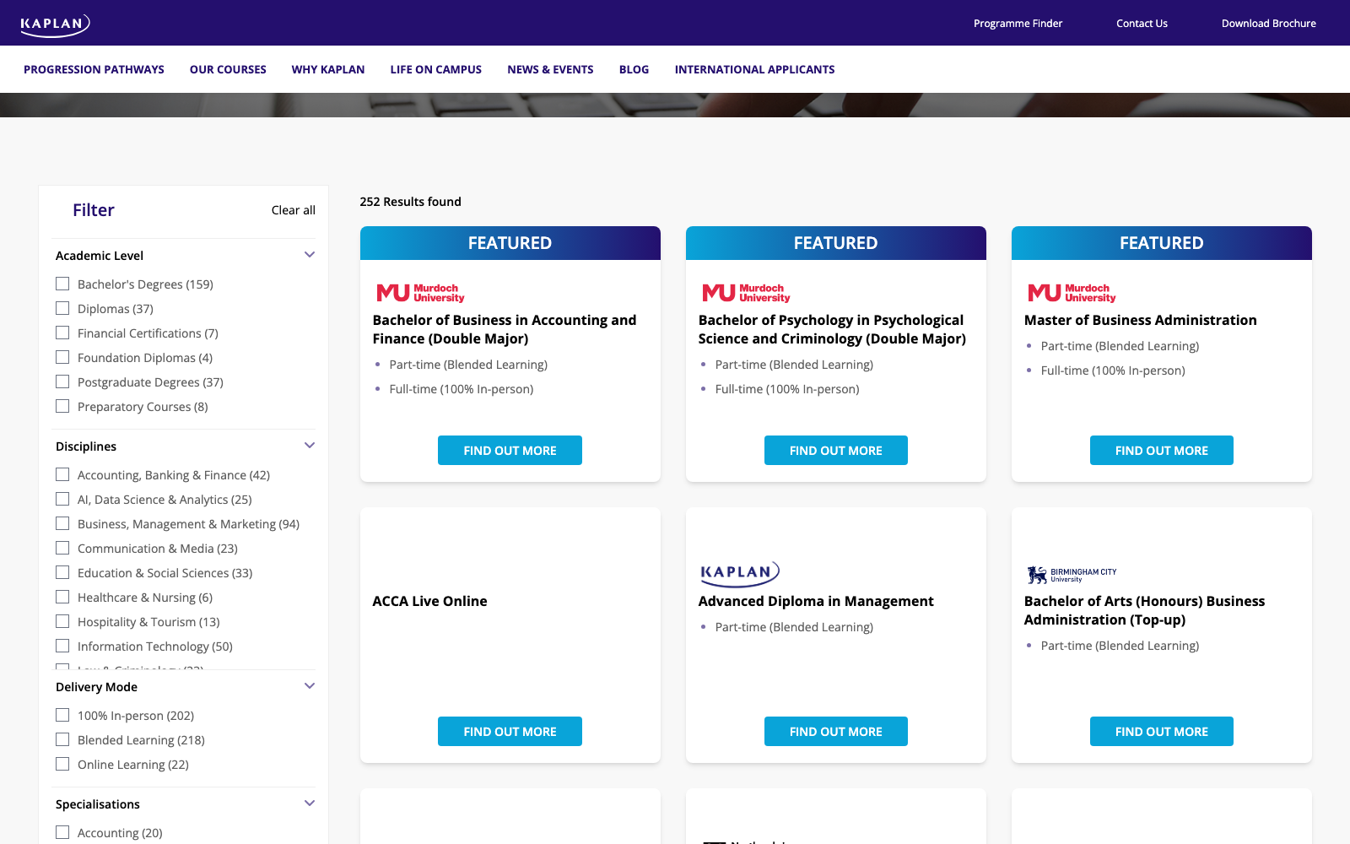Find out more about Master of Business Administration
Screen dimensions: 1350x844
(x=1162, y=451)
